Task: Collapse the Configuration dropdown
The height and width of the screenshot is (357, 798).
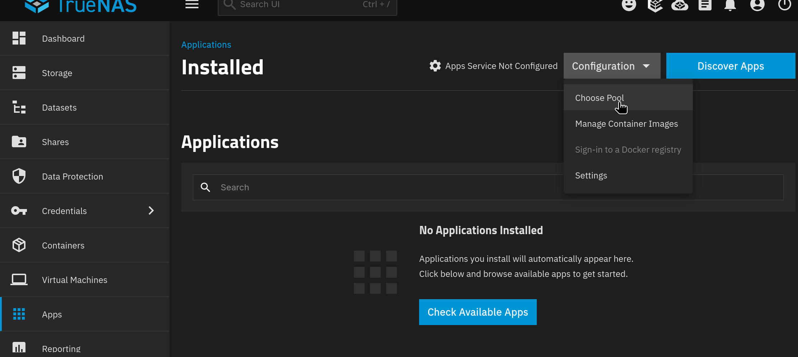Action: [612, 66]
